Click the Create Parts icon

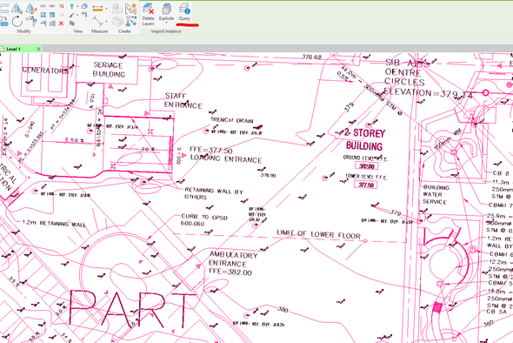117,21
